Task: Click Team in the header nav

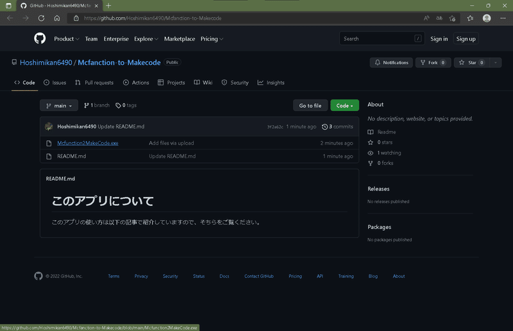Action: pos(91,38)
